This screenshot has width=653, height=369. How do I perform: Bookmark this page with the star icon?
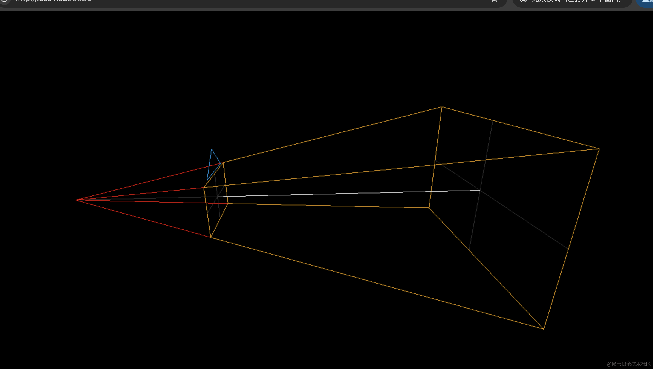[494, 1]
